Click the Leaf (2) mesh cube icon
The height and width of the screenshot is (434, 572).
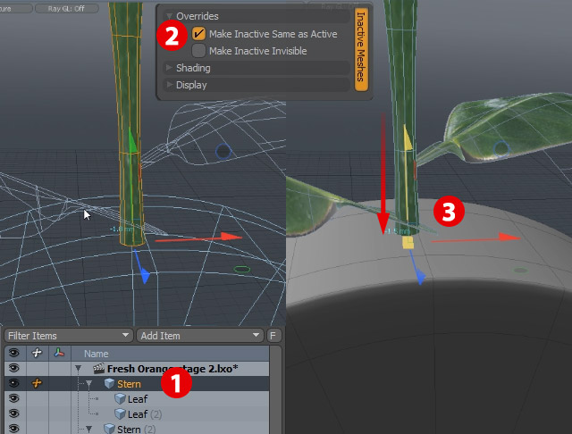click(x=120, y=414)
